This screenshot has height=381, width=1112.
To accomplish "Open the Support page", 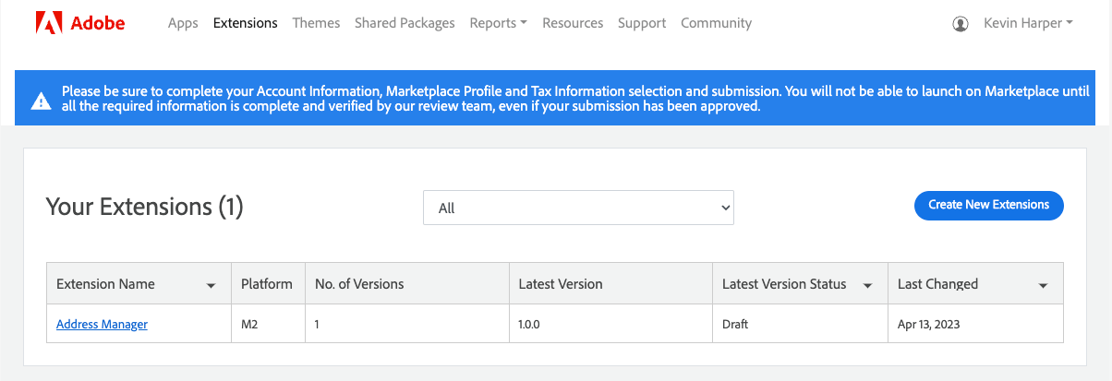I will (x=642, y=23).
